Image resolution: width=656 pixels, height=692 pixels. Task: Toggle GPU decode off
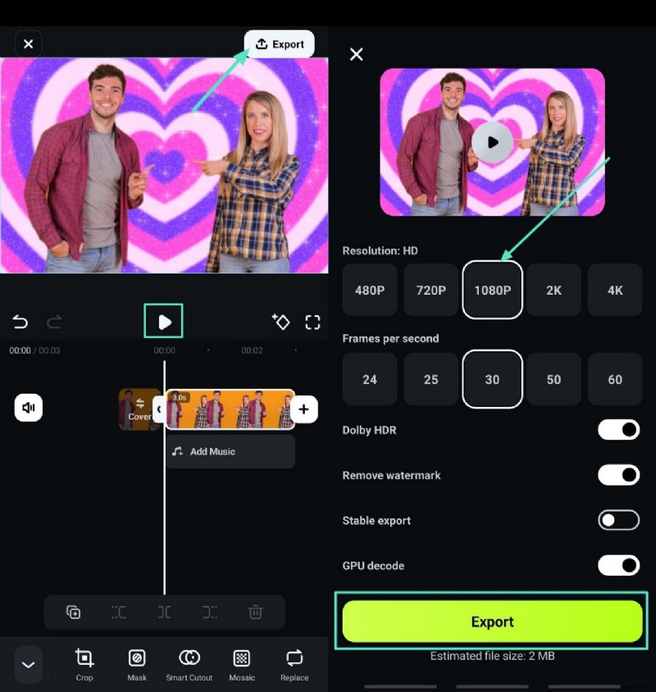(x=618, y=565)
